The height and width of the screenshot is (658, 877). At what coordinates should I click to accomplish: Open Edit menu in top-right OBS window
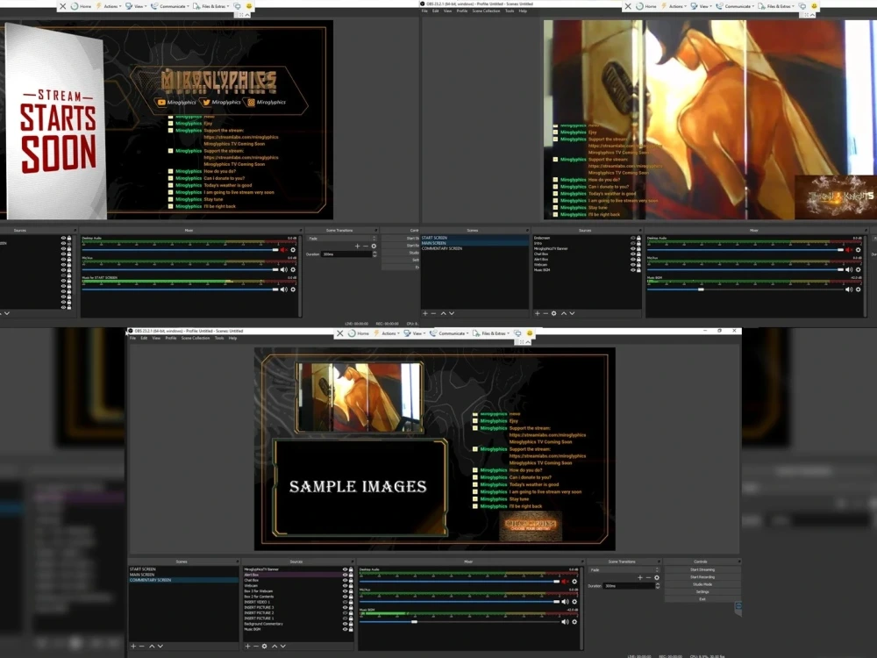(435, 11)
